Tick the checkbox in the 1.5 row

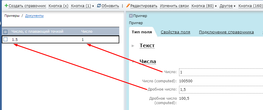(x=6, y=40)
